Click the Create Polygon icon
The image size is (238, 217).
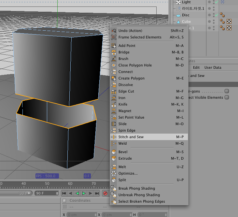(x=114, y=78)
